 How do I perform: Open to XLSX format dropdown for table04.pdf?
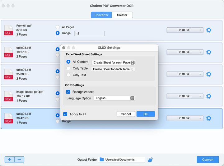pyautogui.click(x=185, y=74)
